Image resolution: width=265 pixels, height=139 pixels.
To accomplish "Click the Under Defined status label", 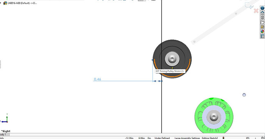I will (162, 138).
